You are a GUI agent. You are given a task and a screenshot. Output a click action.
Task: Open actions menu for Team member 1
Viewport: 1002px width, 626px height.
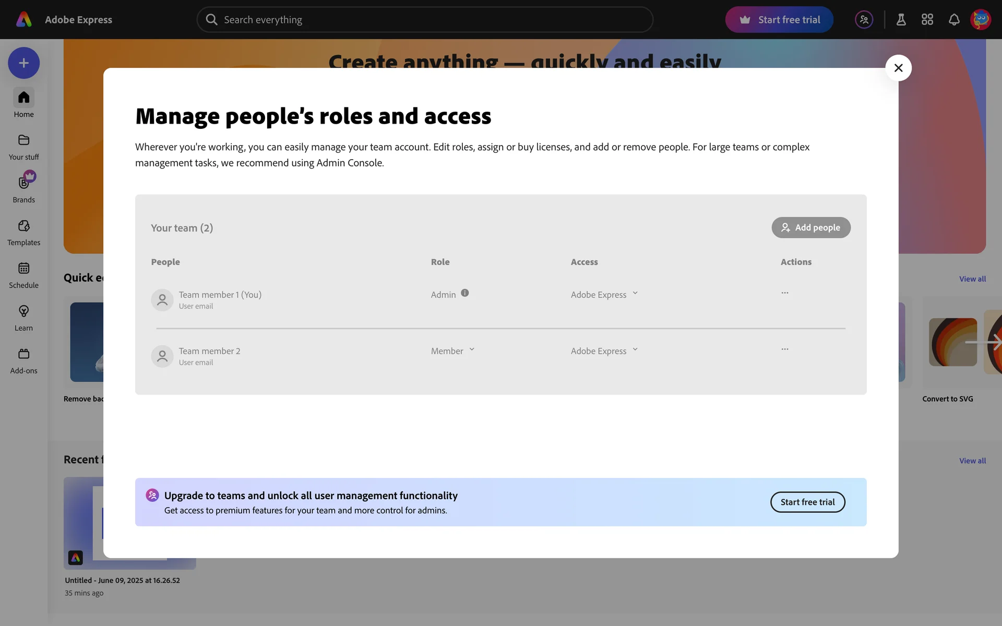[784, 293]
